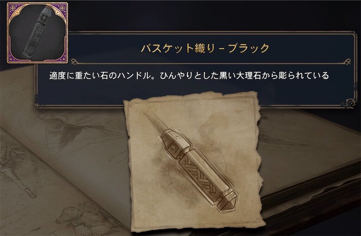Click the pointed pommel of sketched handle
Viewport: 361px width, 236px height.
pyautogui.click(x=228, y=202)
